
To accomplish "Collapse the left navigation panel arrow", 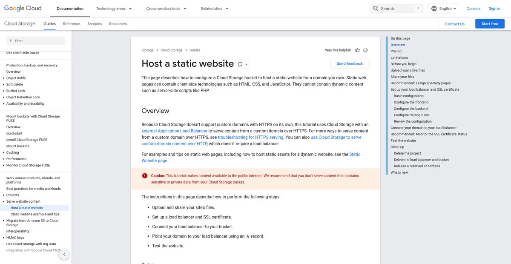I will coord(64,255).
